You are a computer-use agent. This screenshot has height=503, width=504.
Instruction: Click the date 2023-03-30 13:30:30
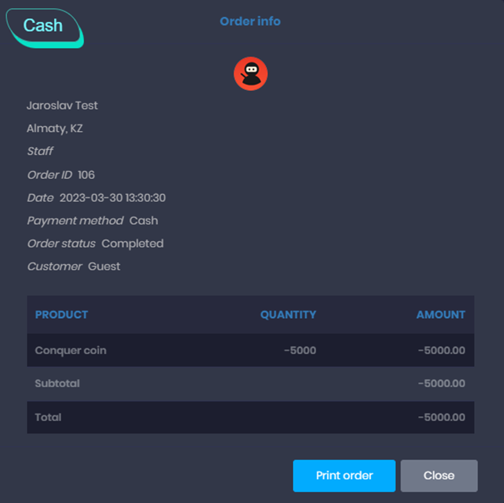point(113,197)
